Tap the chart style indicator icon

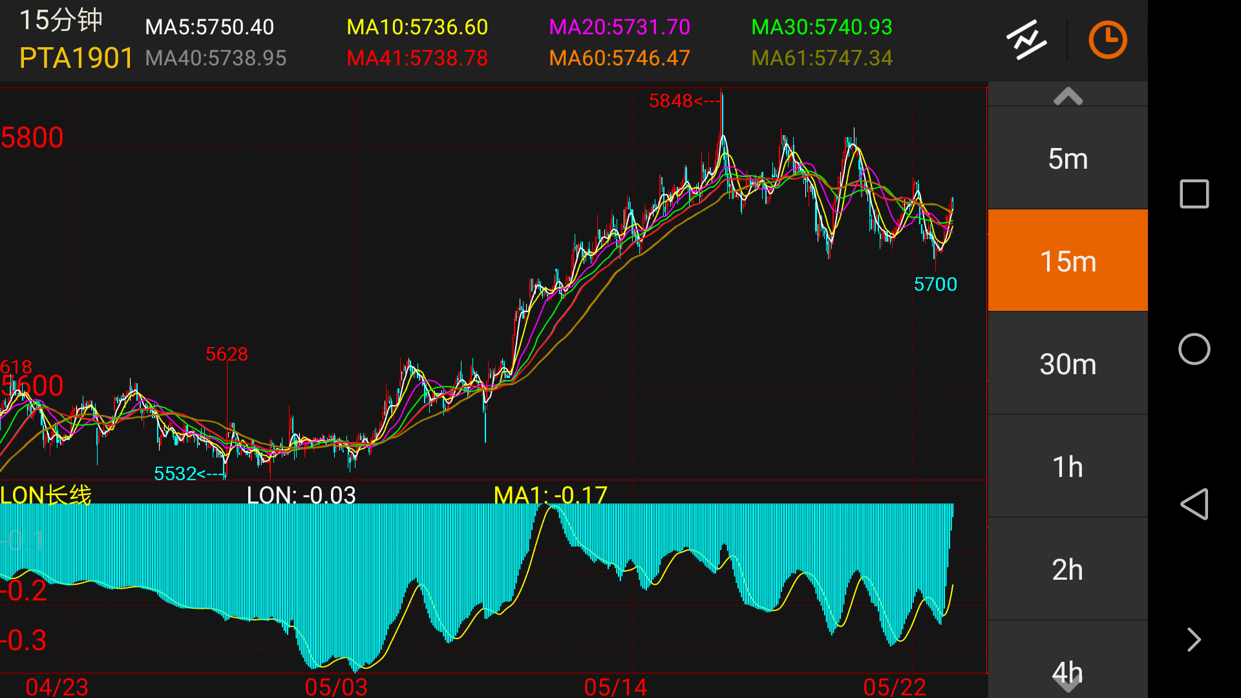click(1026, 40)
